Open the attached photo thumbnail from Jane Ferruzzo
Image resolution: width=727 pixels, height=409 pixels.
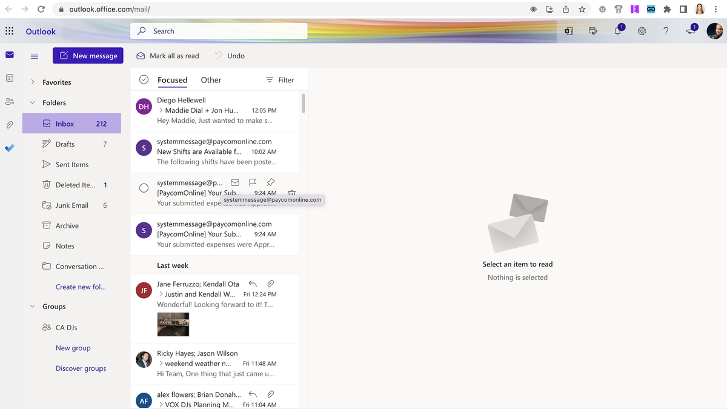[173, 324]
